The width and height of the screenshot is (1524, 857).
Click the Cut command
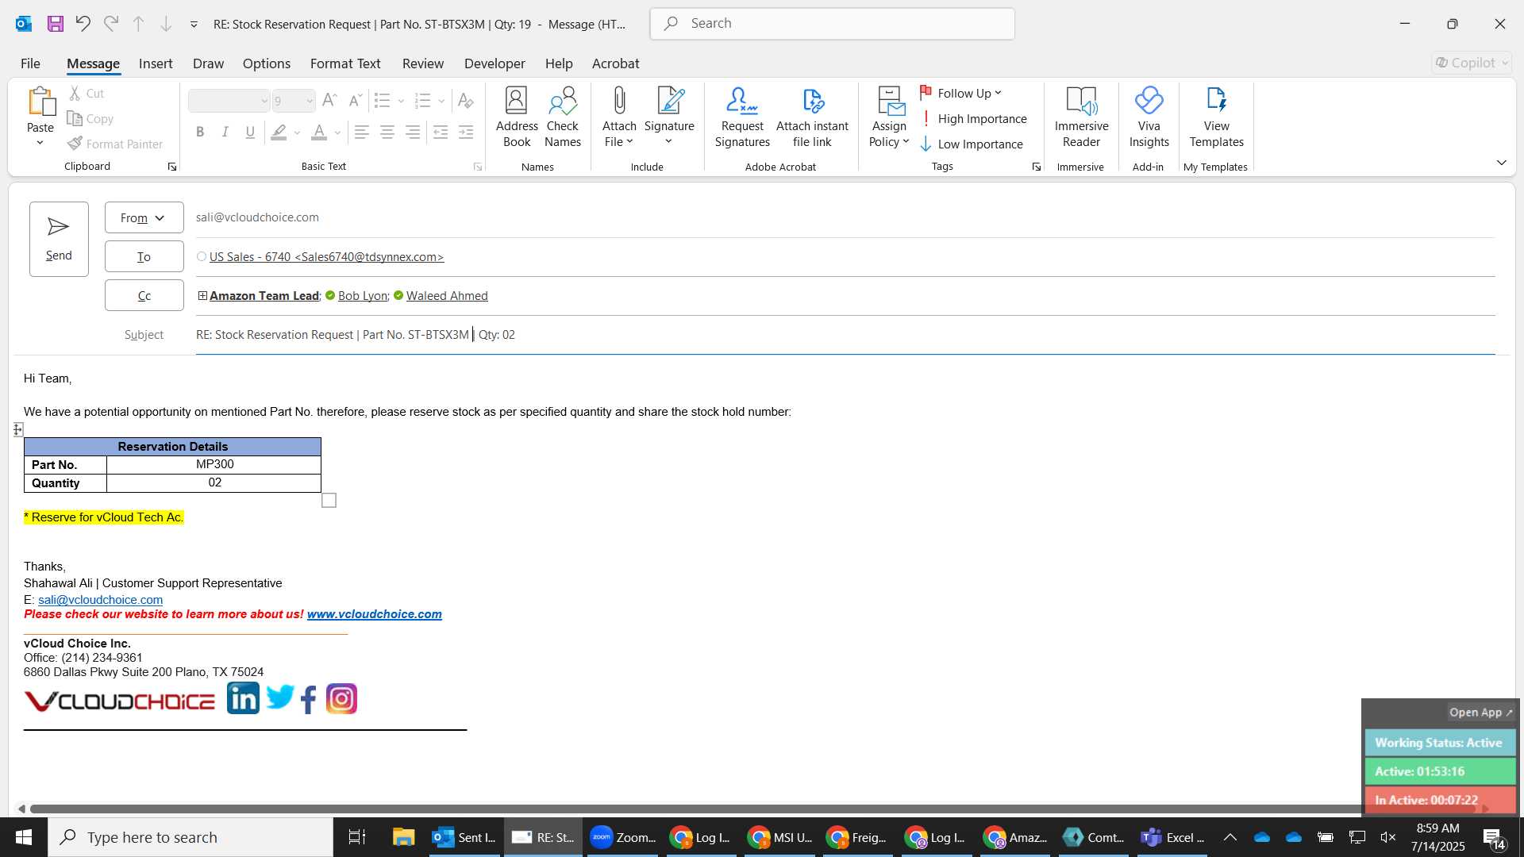click(x=87, y=94)
